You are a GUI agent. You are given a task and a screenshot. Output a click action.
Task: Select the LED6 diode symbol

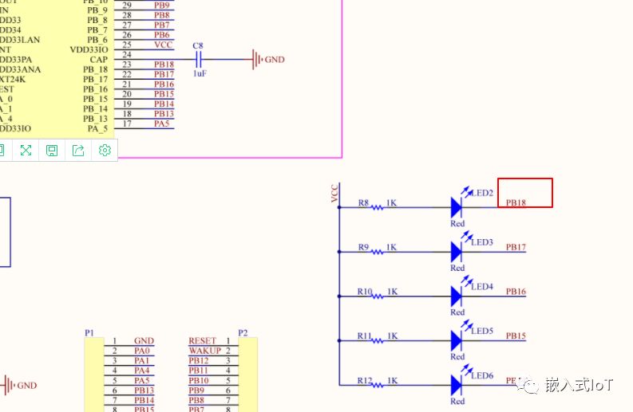(457, 386)
